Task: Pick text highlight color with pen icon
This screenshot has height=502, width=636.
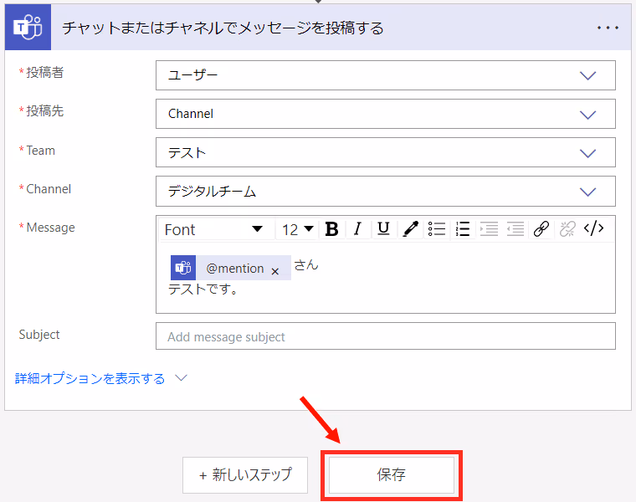Action: (410, 229)
